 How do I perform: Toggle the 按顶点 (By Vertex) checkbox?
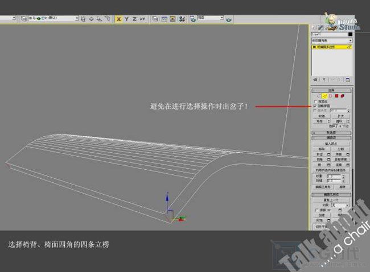[x=316, y=101]
